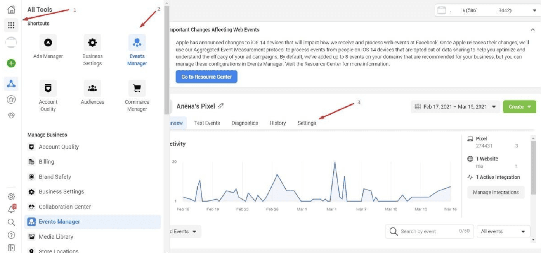
Task: Open the All events filter dropdown
Action: (x=503, y=231)
